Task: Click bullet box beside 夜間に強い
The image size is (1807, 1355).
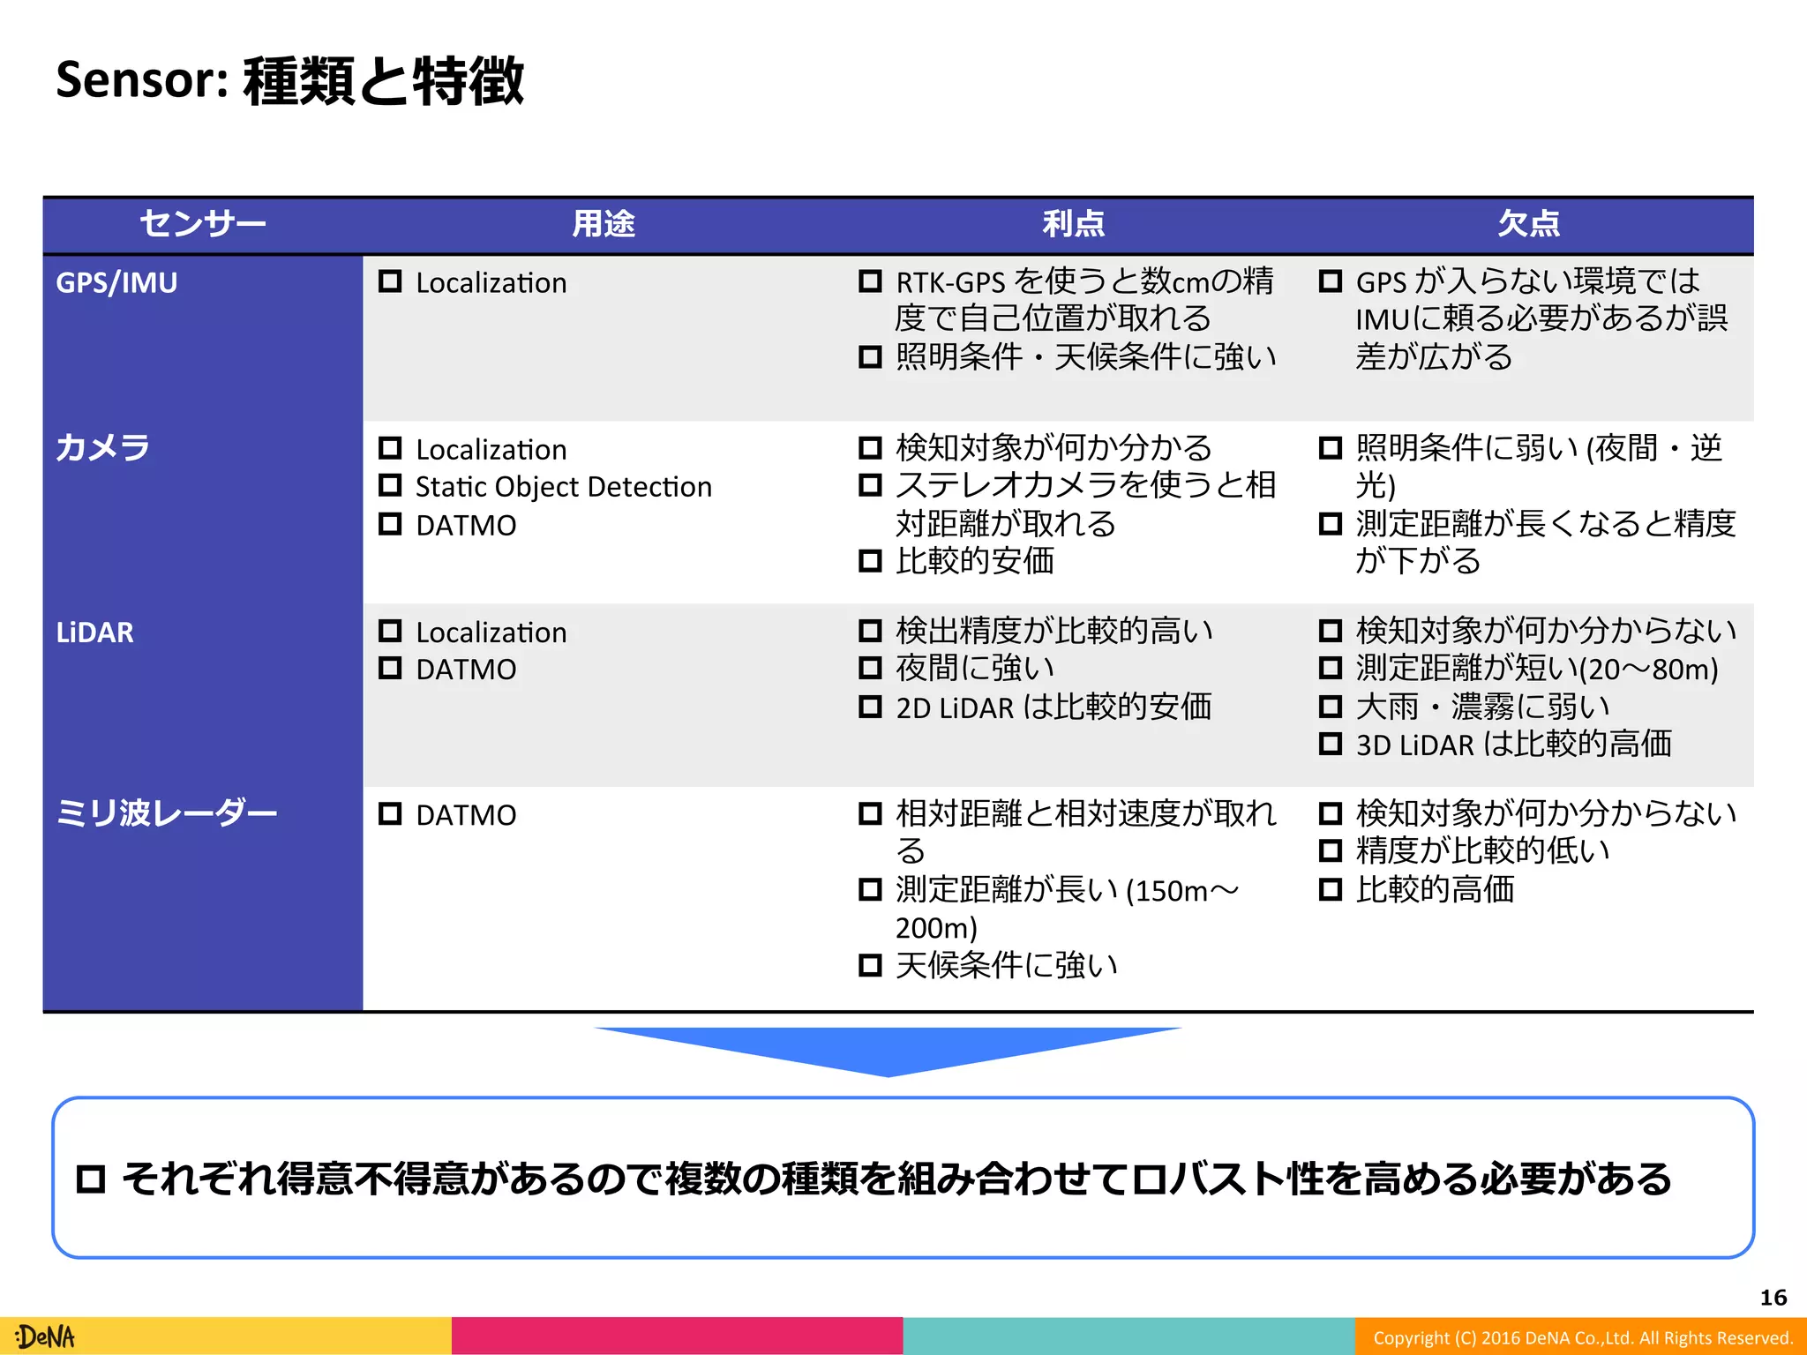Action: coord(870,668)
